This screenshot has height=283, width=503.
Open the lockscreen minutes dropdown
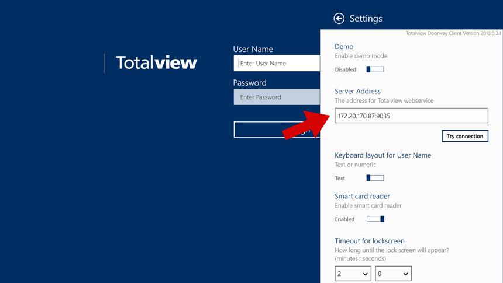pos(353,274)
